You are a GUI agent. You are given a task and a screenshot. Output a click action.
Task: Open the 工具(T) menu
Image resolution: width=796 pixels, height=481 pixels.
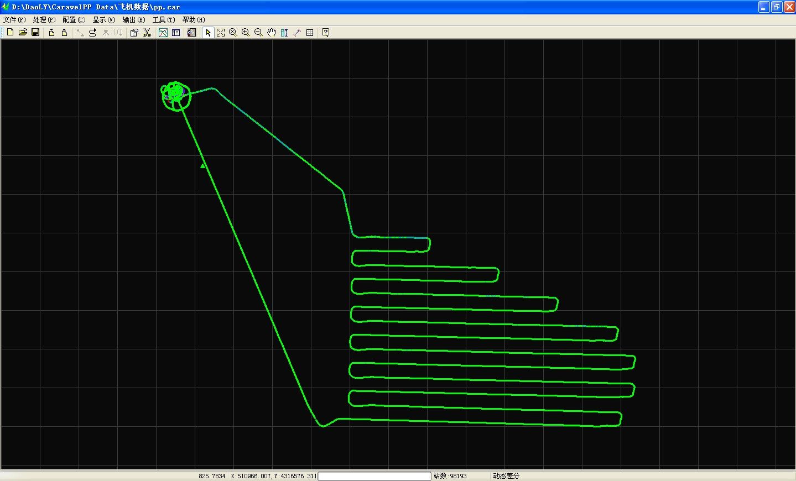point(164,20)
